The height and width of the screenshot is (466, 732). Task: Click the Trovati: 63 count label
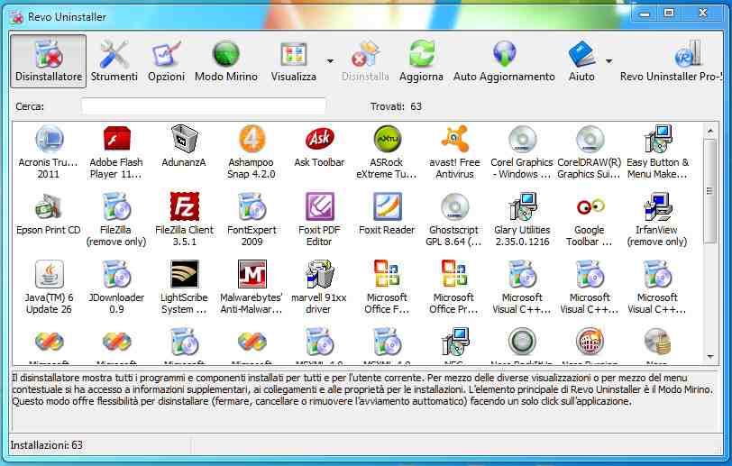click(396, 106)
